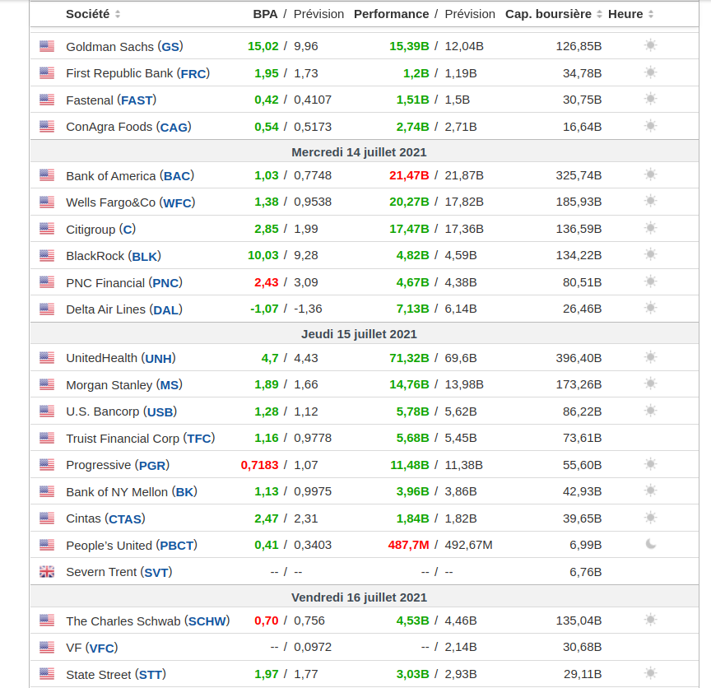
Task: Click the sun icon in Delta Air Lines row
Action: 650,308
